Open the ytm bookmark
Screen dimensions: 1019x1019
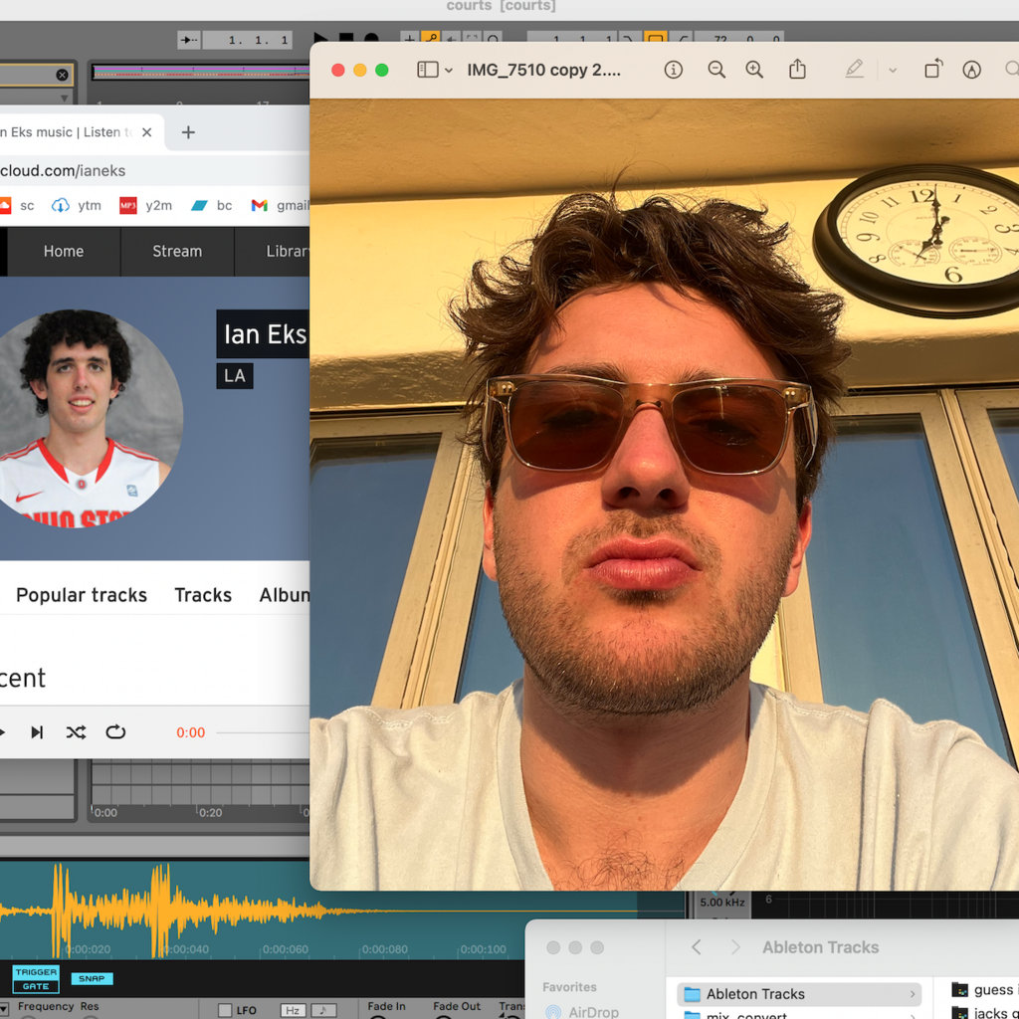[x=78, y=205]
